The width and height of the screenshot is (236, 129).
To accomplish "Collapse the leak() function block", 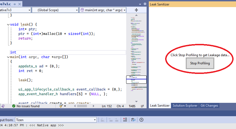I will click(8, 25).
